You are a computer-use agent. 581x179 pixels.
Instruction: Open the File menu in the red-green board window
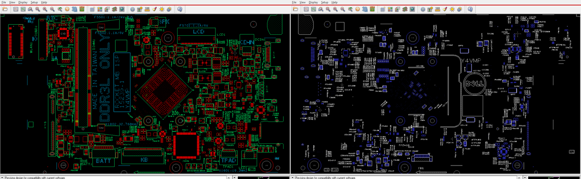[3, 2]
